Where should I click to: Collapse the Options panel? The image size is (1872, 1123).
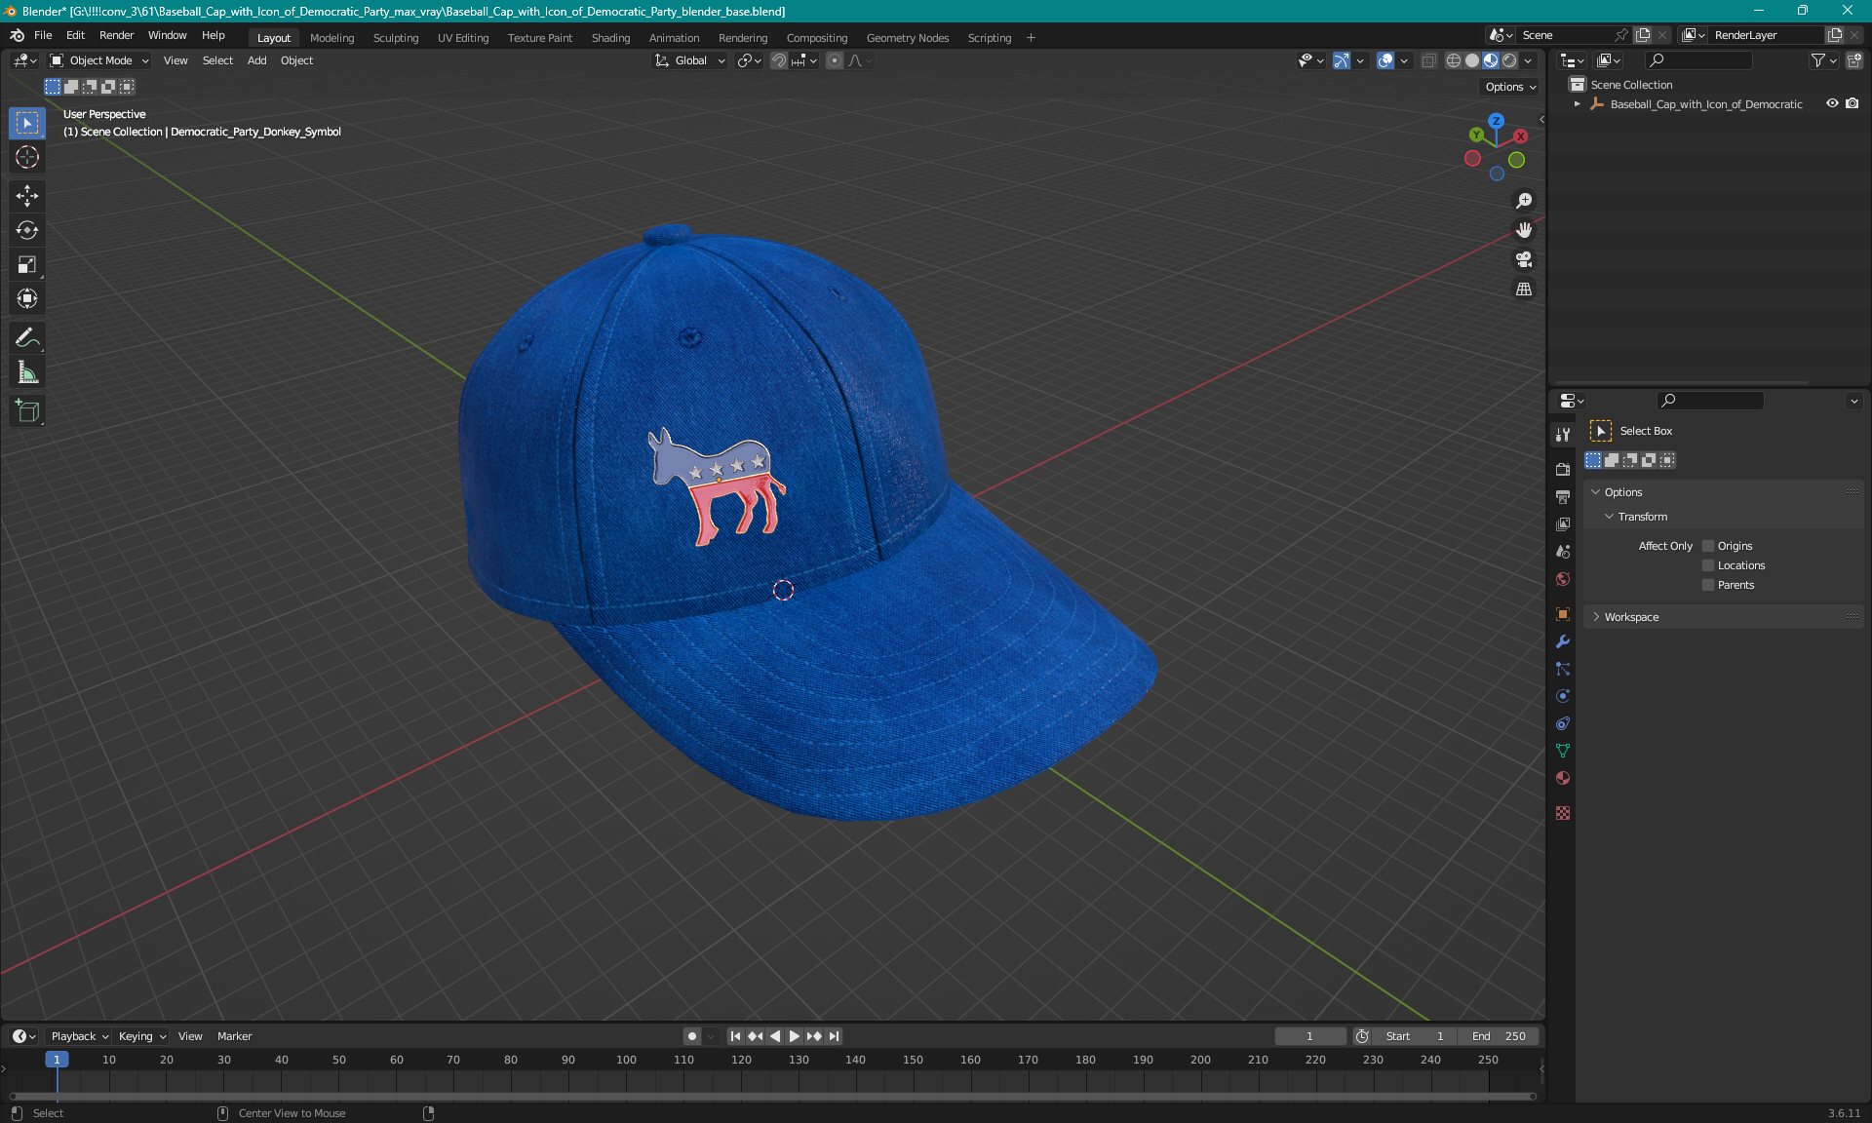(1596, 492)
